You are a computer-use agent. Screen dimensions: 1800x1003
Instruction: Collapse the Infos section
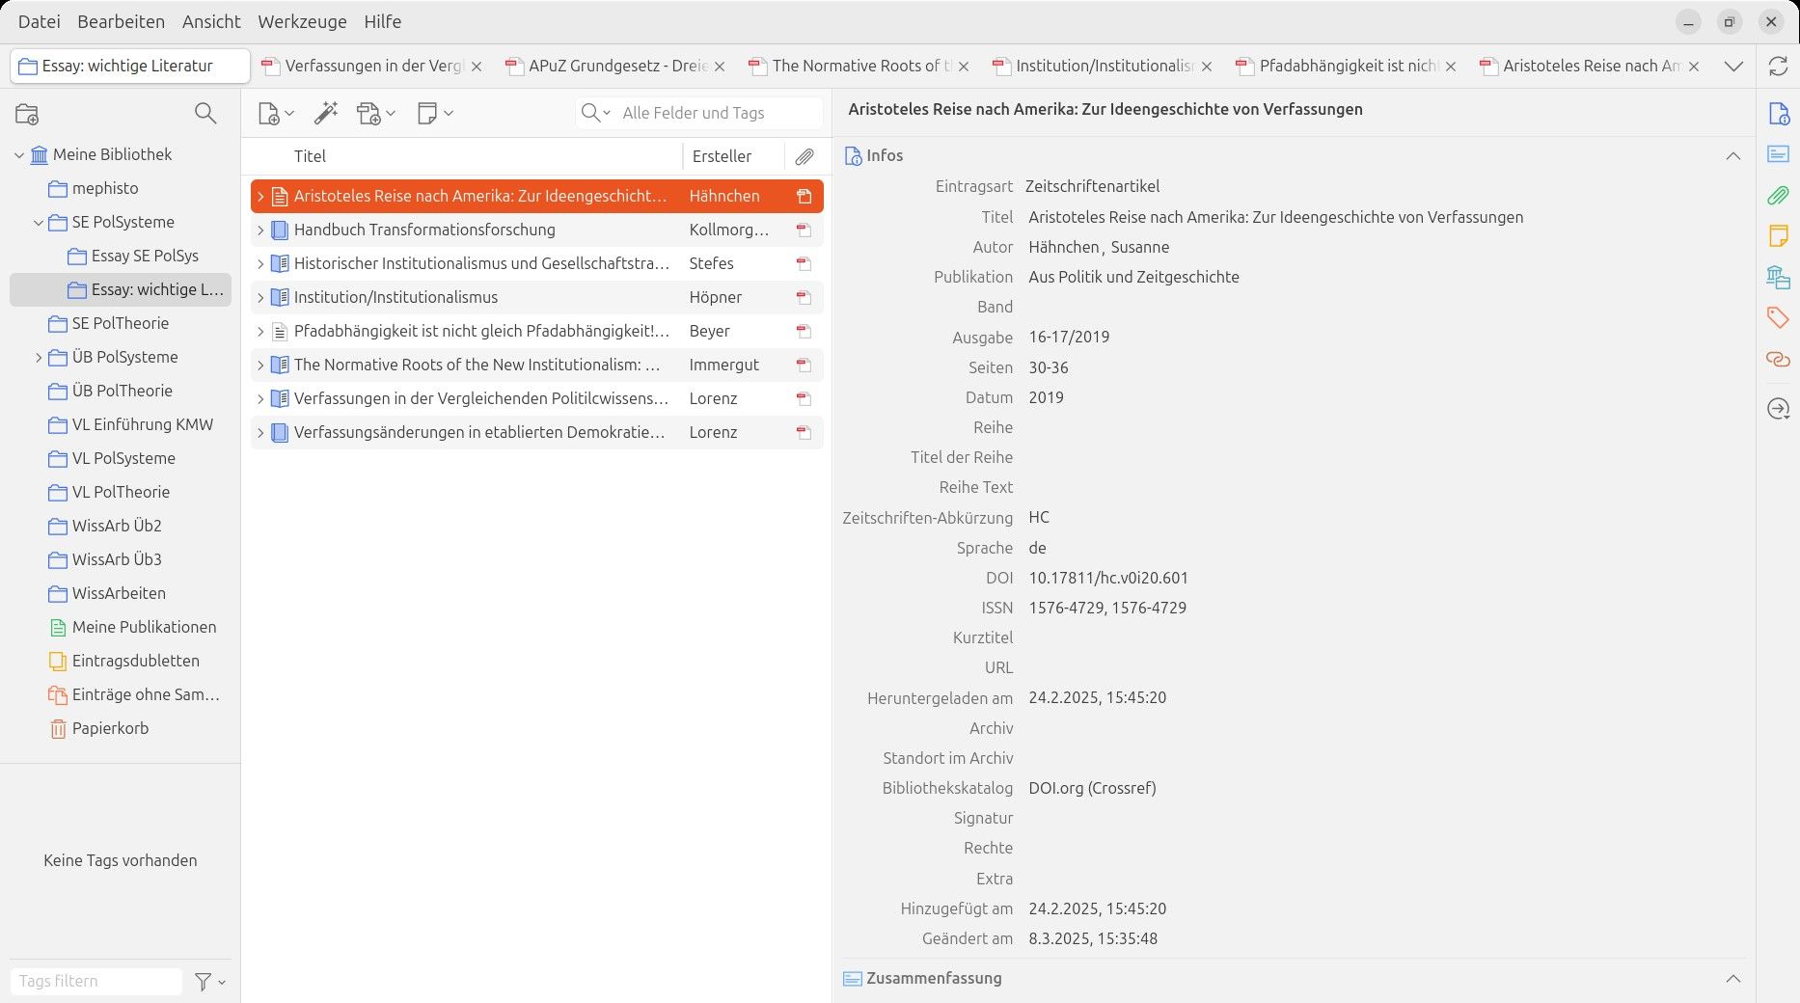(1732, 156)
